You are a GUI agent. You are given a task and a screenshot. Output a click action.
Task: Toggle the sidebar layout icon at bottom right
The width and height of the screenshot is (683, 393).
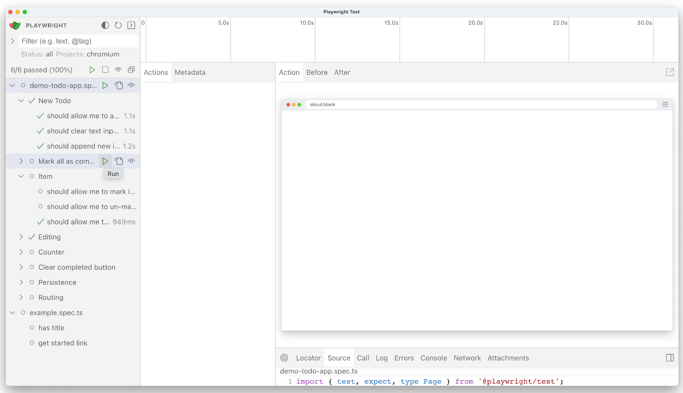tap(670, 358)
